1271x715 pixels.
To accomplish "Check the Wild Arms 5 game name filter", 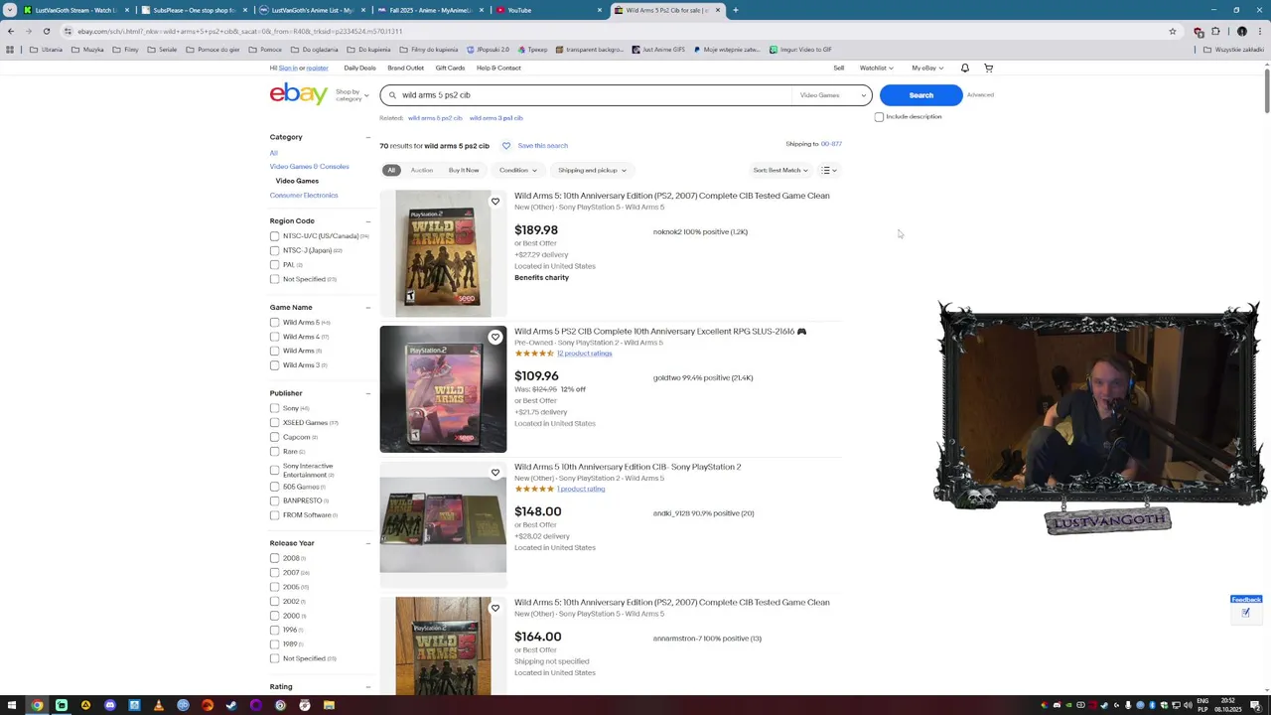I will click(275, 322).
